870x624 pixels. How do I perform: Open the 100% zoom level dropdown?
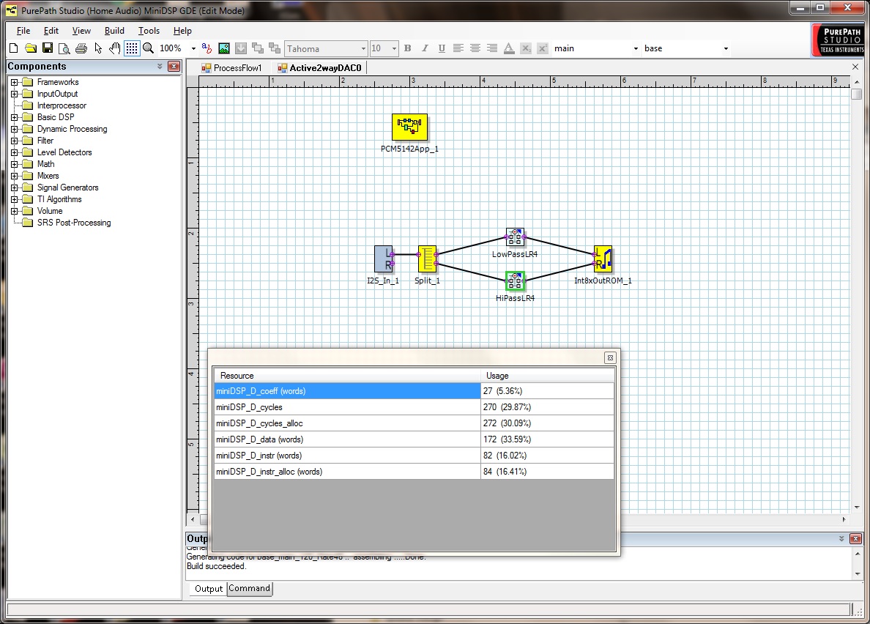(193, 49)
